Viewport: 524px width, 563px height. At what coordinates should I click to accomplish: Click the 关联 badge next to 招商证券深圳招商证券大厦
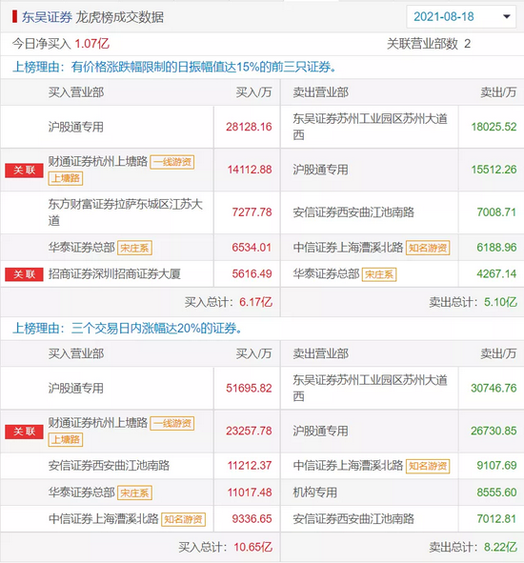pos(24,274)
